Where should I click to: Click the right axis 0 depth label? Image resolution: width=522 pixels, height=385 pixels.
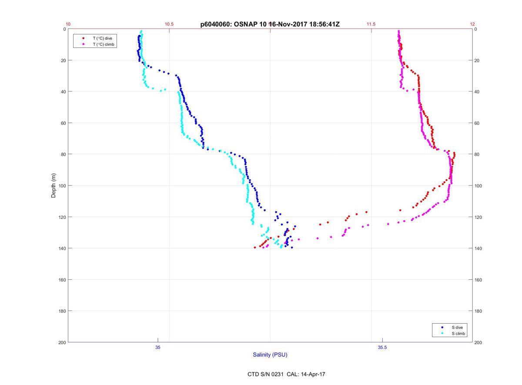[476, 29]
